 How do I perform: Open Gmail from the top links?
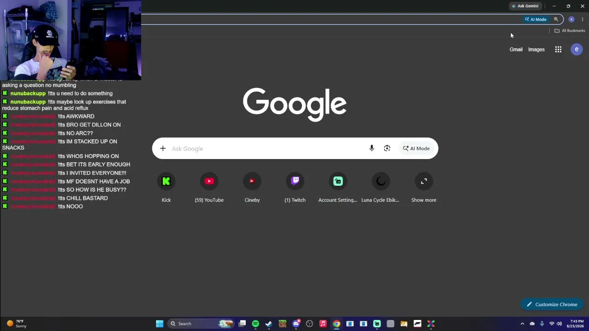pyautogui.click(x=516, y=49)
